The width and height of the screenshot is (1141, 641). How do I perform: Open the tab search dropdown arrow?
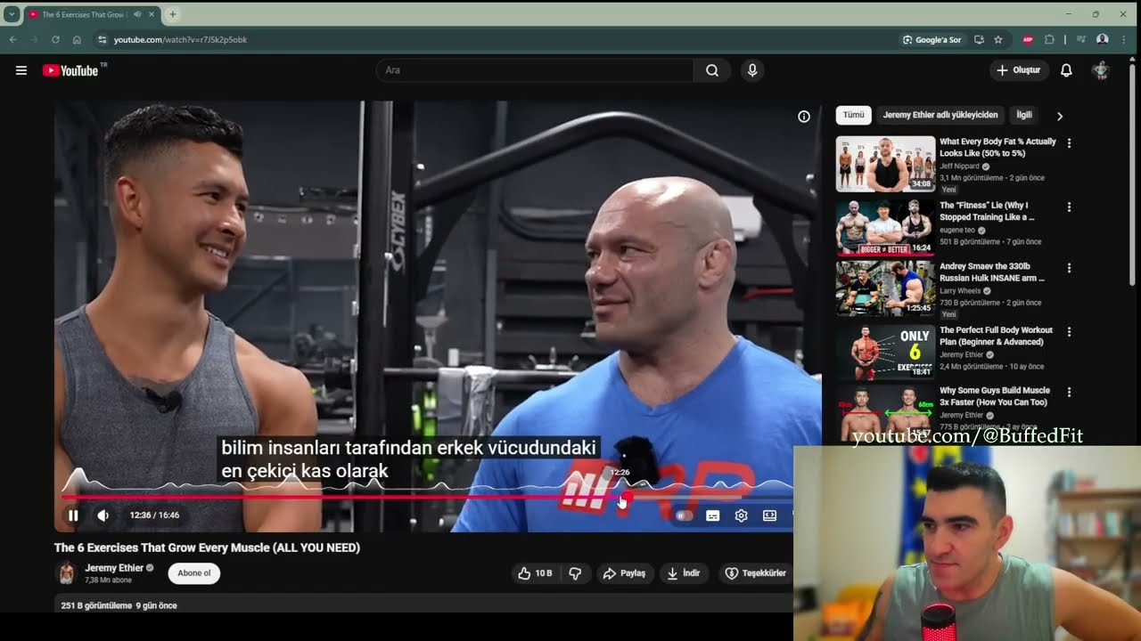click(12, 14)
